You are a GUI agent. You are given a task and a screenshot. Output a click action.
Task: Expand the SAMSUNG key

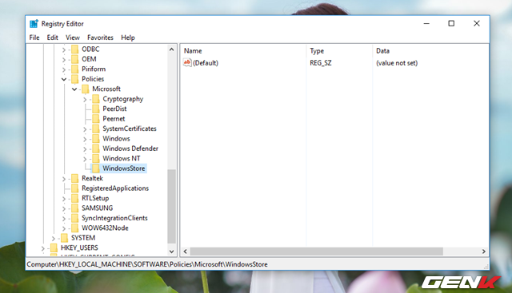coord(64,209)
